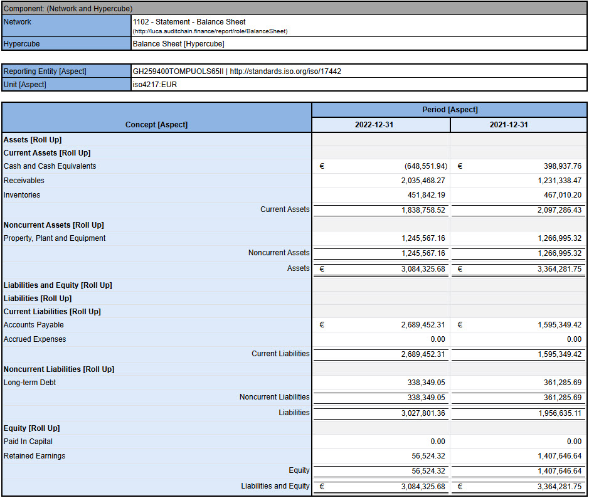Click the Long-term Debt label

29,383
